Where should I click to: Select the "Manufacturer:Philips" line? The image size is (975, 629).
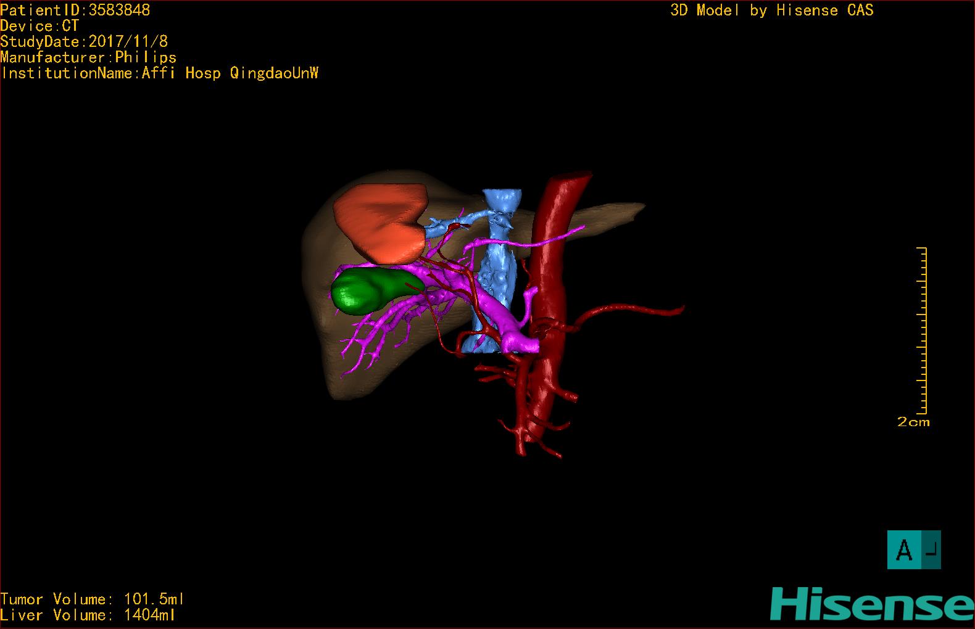point(88,57)
